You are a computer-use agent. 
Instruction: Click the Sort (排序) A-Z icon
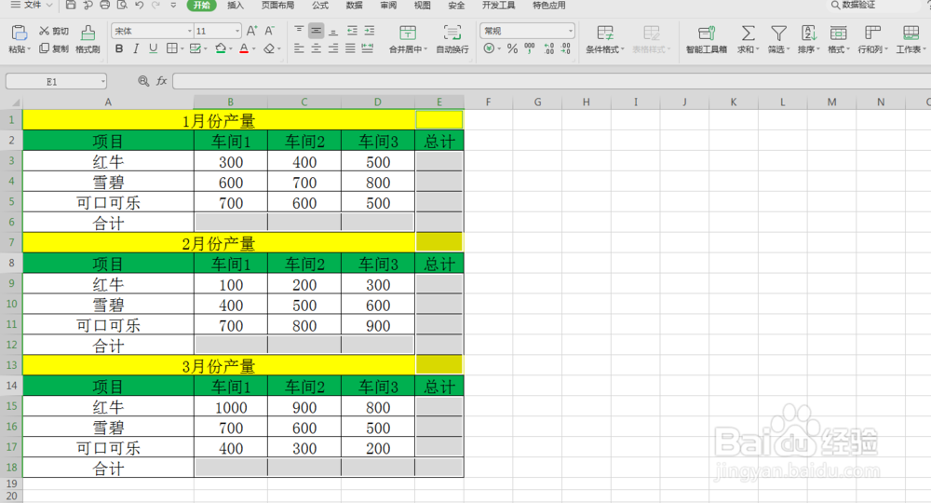(x=808, y=34)
